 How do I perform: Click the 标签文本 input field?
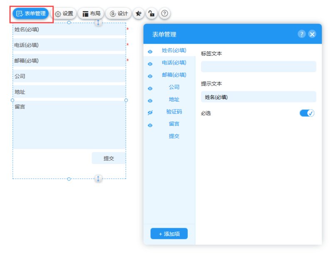tap(258, 67)
